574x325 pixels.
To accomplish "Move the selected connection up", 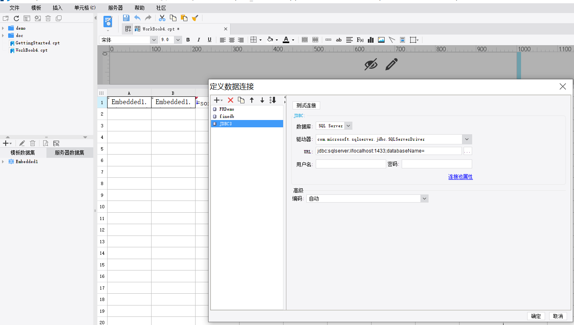I will tap(252, 100).
